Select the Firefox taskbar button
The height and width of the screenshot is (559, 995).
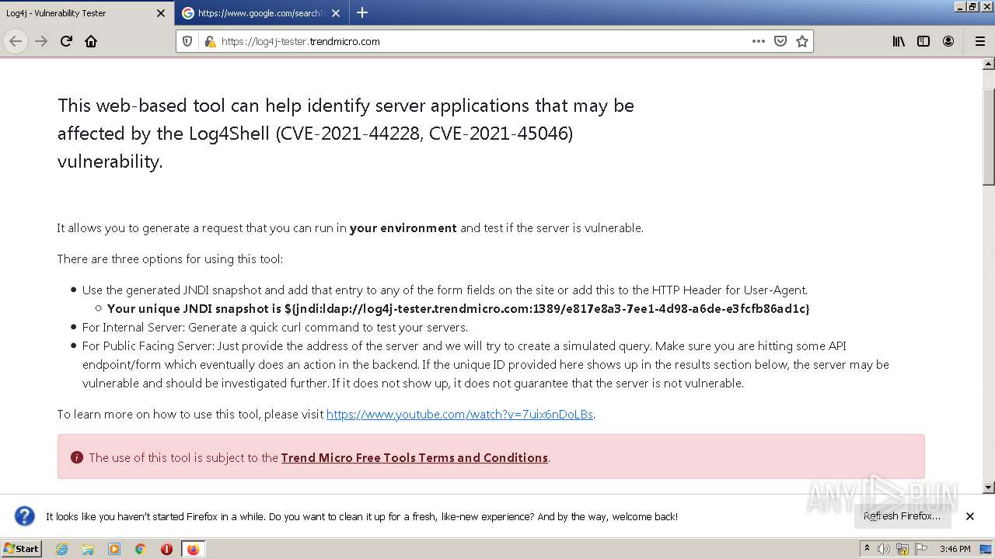193,549
